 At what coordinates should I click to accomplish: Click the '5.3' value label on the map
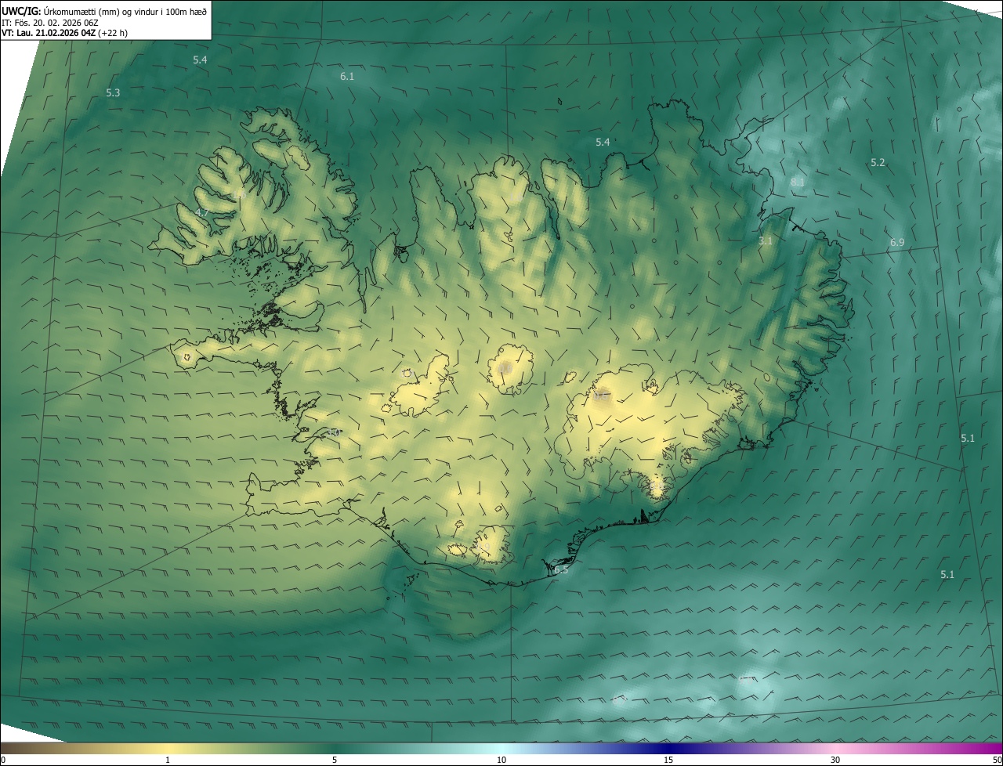(113, 92)
